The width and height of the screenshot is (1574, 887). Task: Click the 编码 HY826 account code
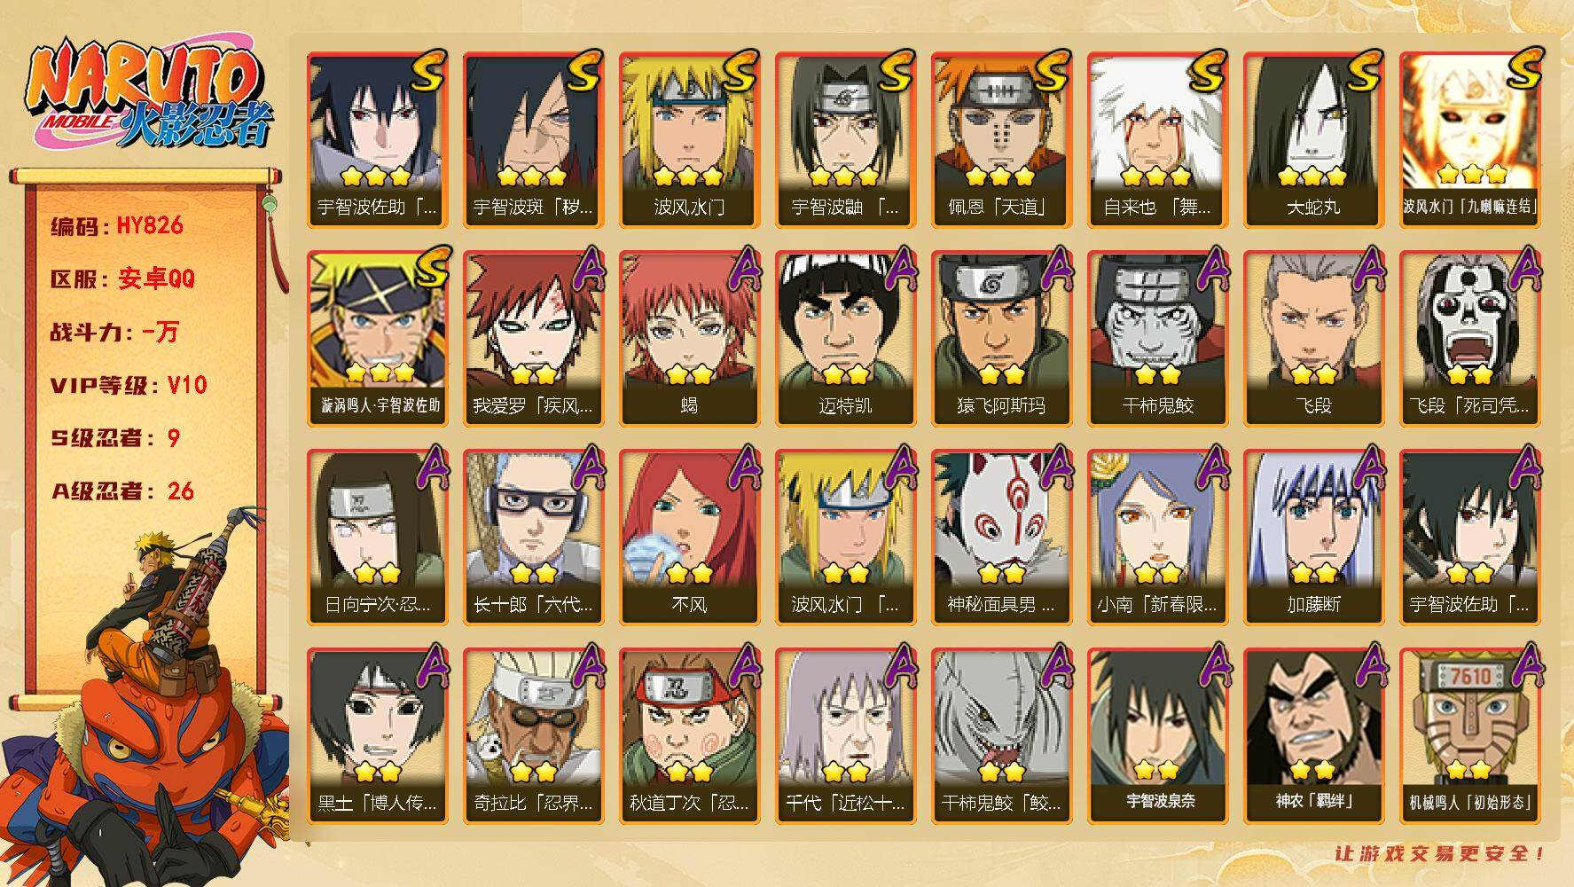point(117,225)
